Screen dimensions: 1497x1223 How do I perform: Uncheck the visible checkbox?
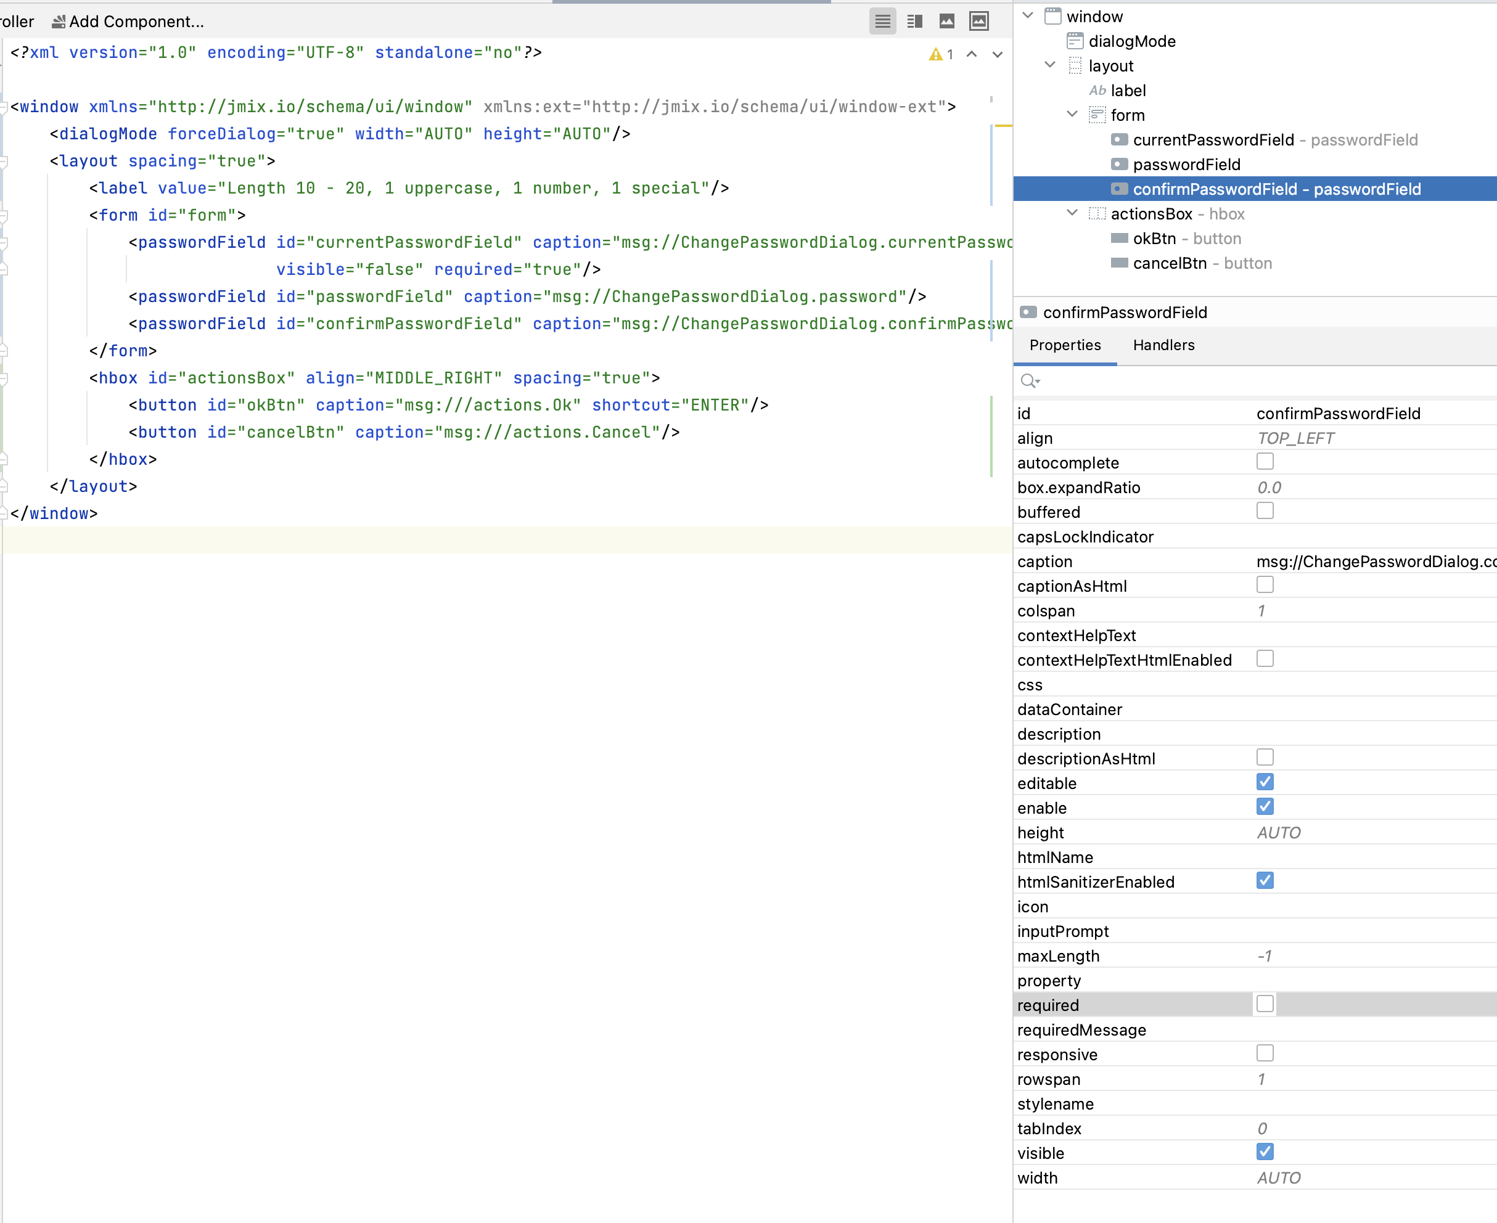click(1265, 1152)
